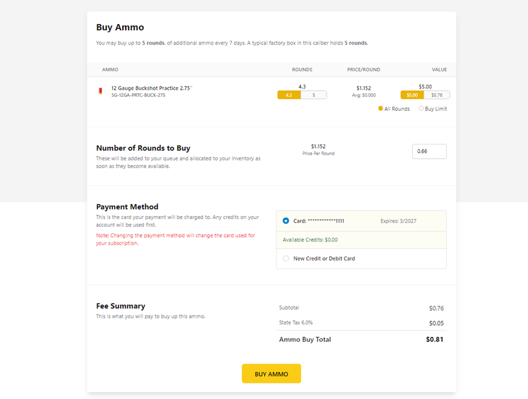Click the AMMO column header
528x399 pixels.
(110, 69)
